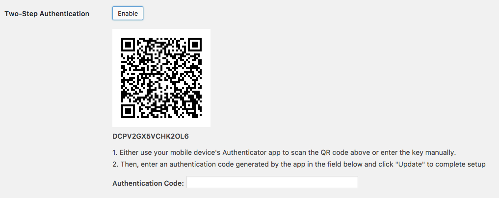Click the secret key DCPV2GX5VCHK2OL6
The image size is (499, 198).
[151, 136]
